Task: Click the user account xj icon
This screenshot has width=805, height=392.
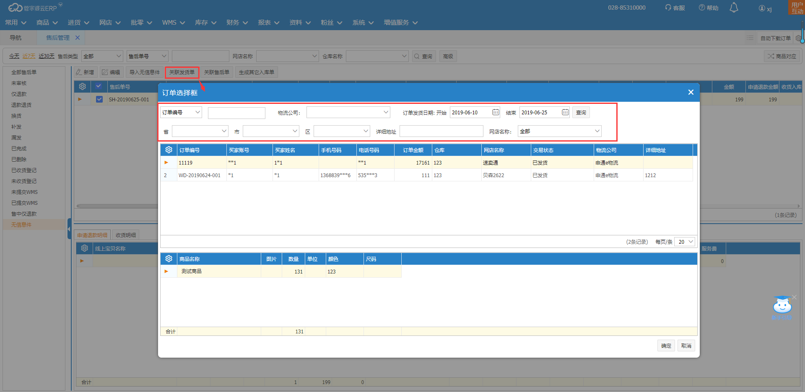Action: pyautogui.click(x=765, y=8)
